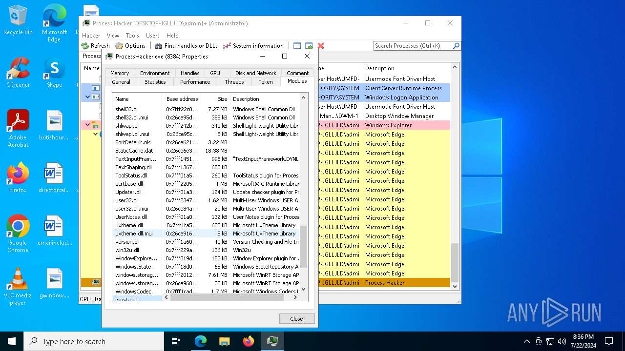Switch to the Performance tab
625x351 pixels.
pos(195,82)
